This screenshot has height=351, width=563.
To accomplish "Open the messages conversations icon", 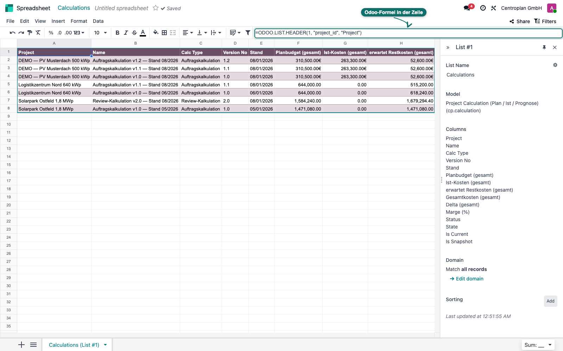I will 467,8.
